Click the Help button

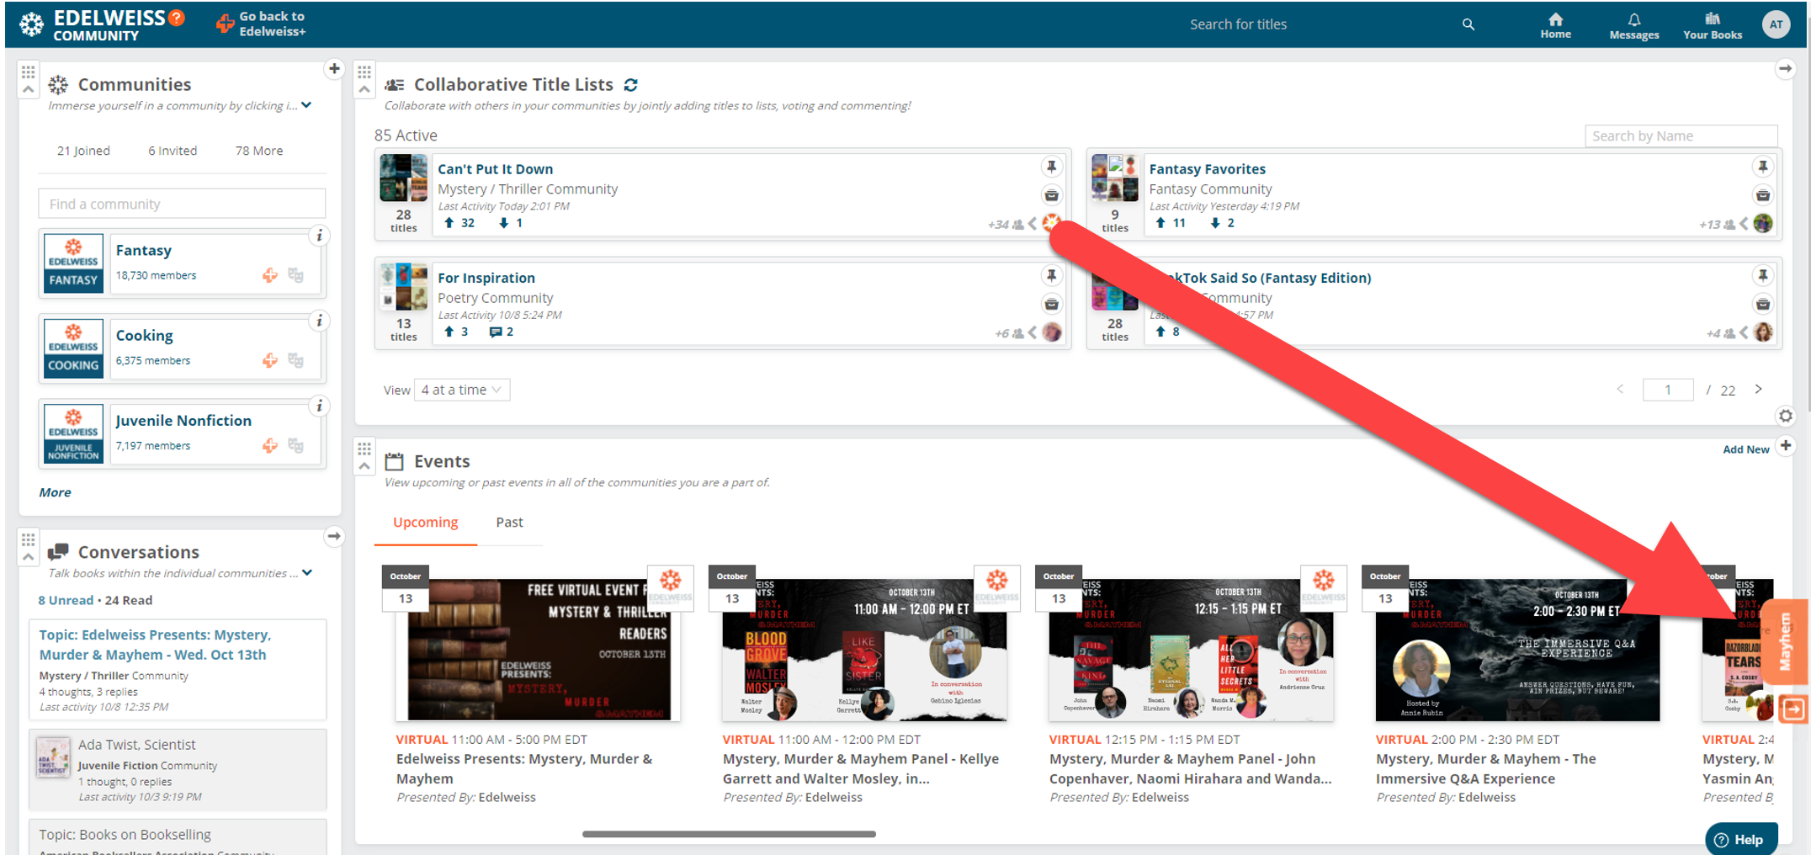1741,839
